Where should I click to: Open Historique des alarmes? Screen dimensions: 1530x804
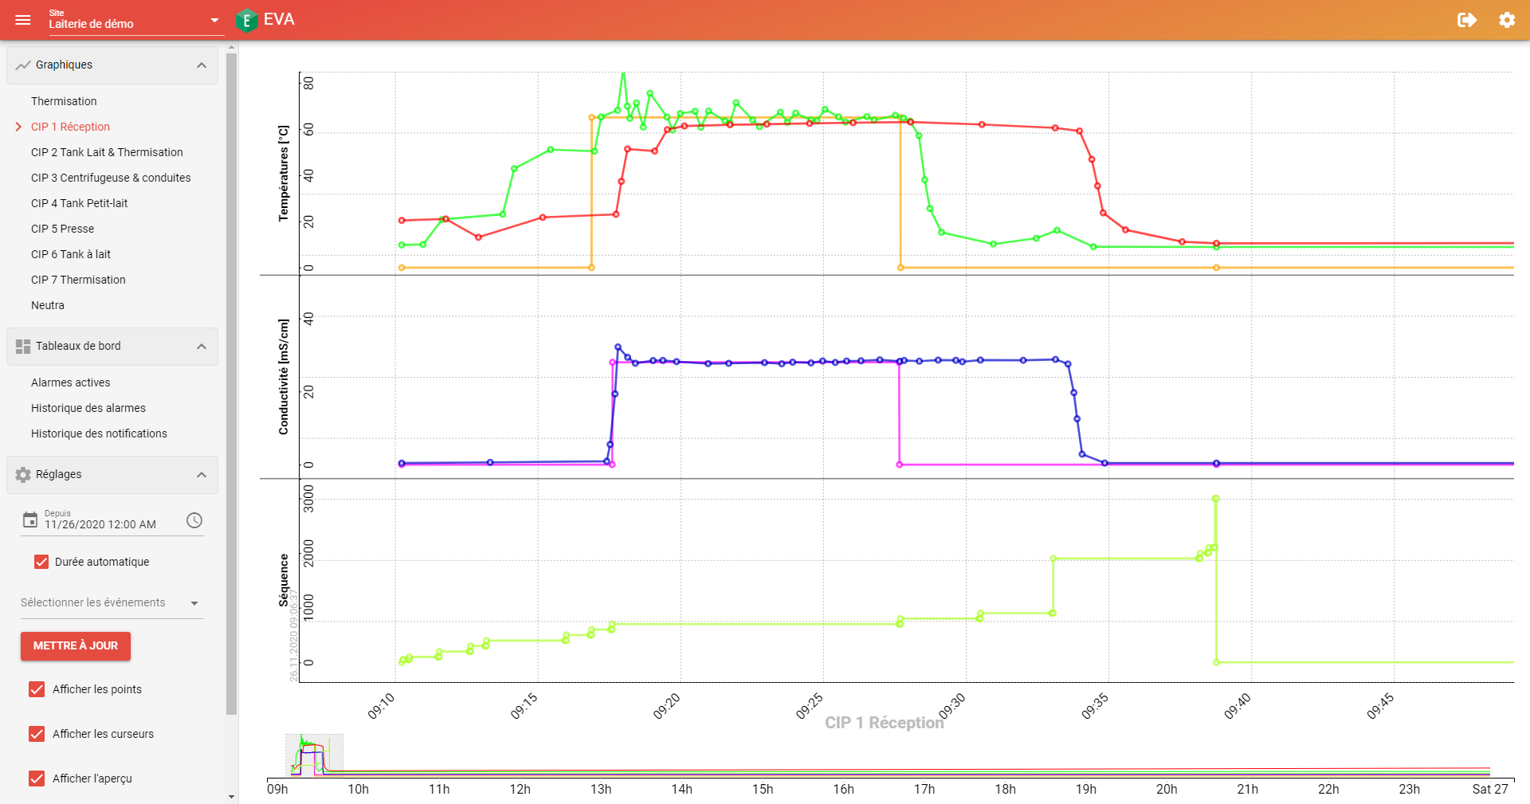point(88,408)
